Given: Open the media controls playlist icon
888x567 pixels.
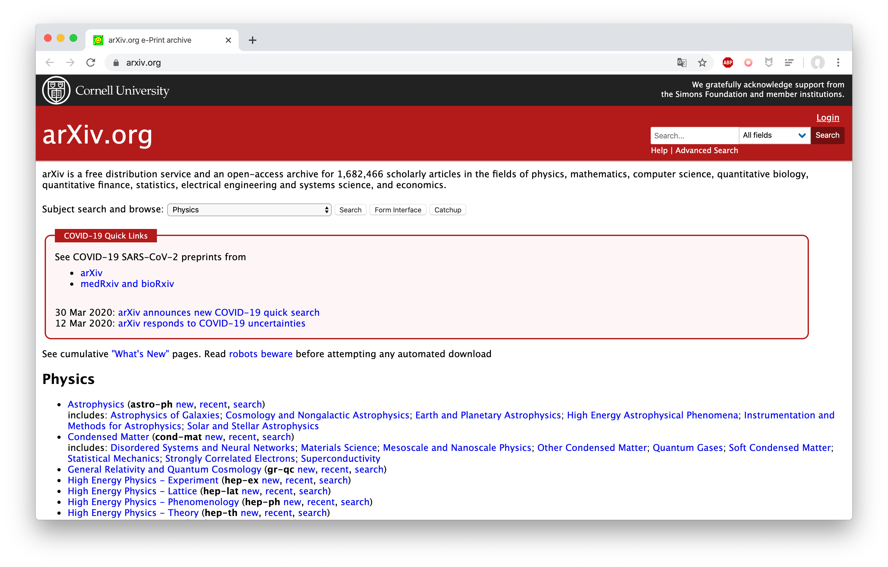Looking at the screenshot, I should pos(789,63).
